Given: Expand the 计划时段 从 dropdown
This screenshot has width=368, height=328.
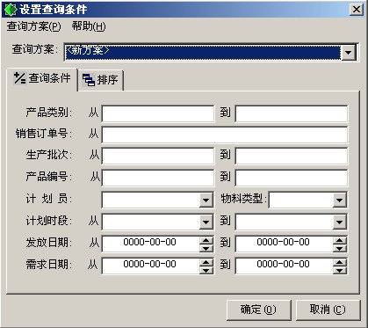Looking at the screenshot, I should pyautogui.click(x=206, y=222).
